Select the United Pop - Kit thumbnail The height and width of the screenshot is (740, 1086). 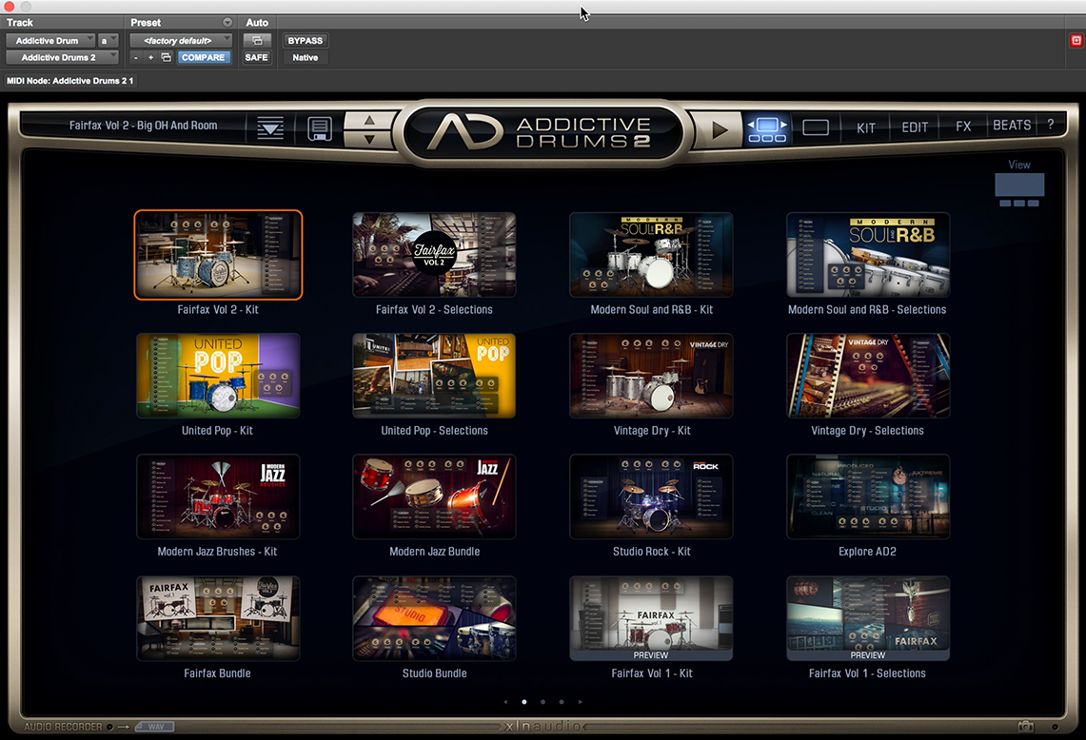pos(218,376)
